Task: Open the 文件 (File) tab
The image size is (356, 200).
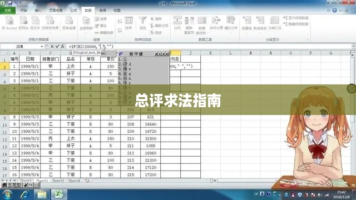Action: click(x=8, y=11)
